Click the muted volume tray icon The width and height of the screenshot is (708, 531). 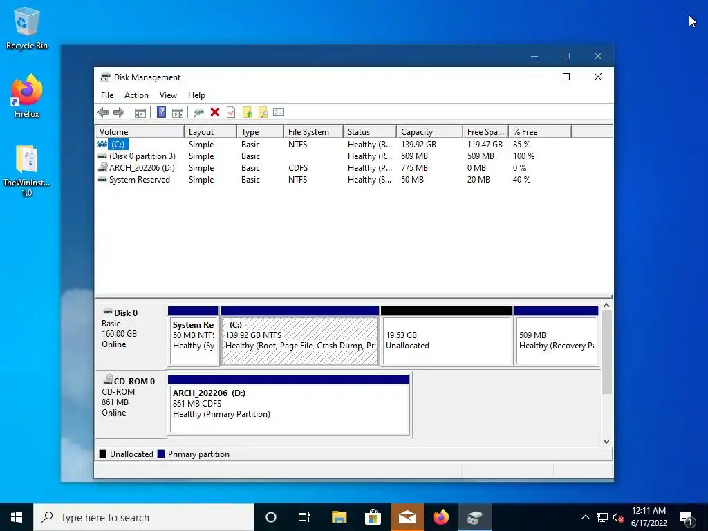[619, 517]
